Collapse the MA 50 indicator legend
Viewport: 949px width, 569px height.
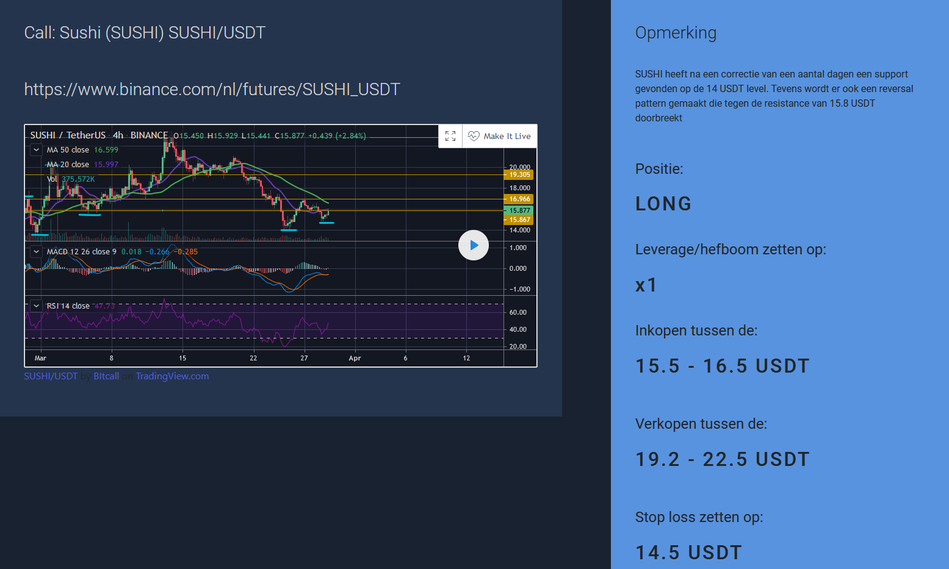[37, 149]
